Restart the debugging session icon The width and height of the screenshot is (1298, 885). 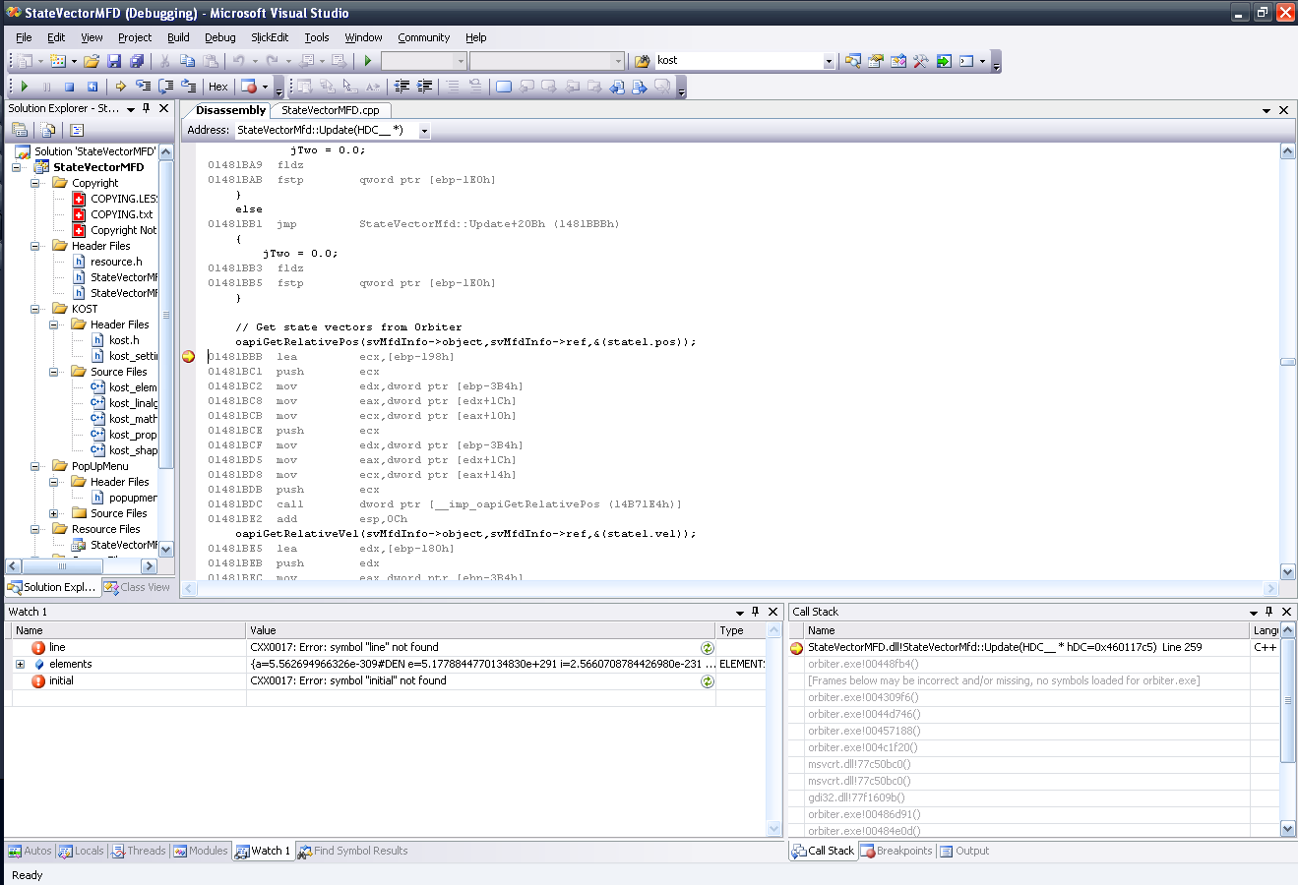tap(93, 87)
